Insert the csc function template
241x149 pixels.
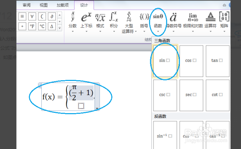[x=165, y=95]
